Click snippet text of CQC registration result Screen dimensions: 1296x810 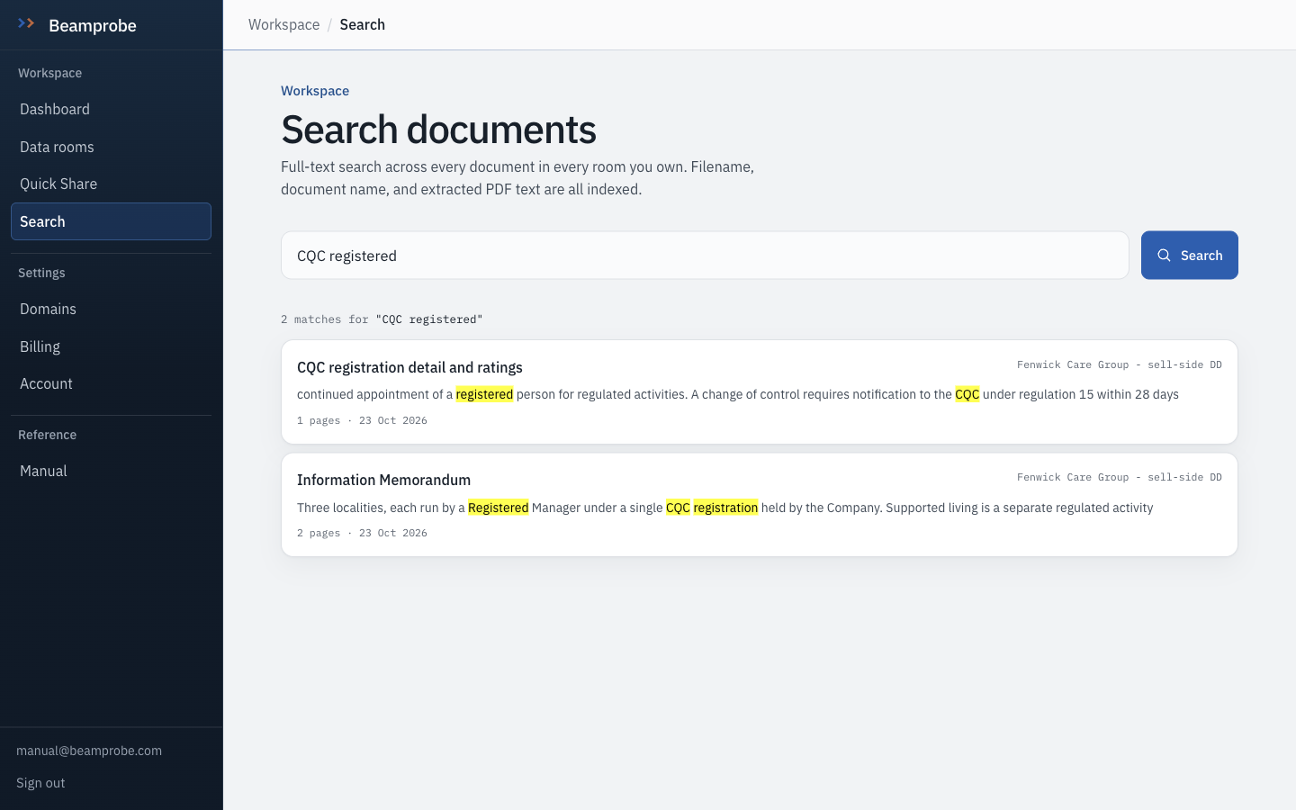pyautogui.click(x=738, y=394)
